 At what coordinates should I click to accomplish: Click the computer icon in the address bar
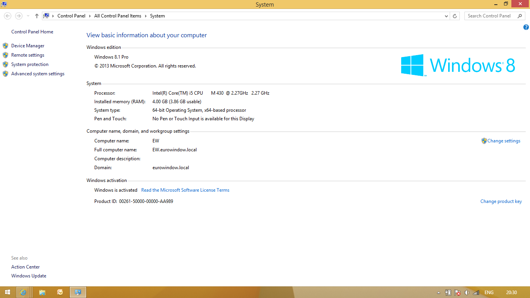[x=46, y=16]
